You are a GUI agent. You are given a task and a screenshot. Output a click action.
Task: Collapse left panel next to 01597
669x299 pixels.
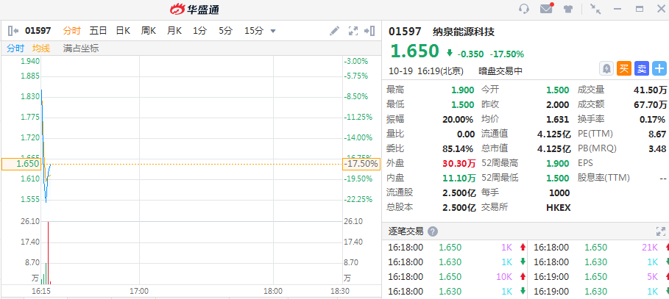click(13, 31)
